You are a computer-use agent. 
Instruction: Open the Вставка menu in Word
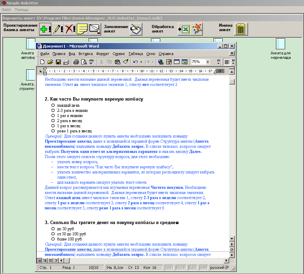pyautogui.click(x=85, y=54)
